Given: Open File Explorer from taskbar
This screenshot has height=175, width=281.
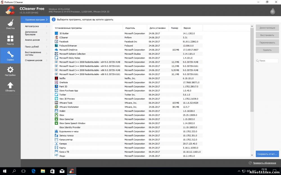Looking at the screenshot, I should click(43, 171).
